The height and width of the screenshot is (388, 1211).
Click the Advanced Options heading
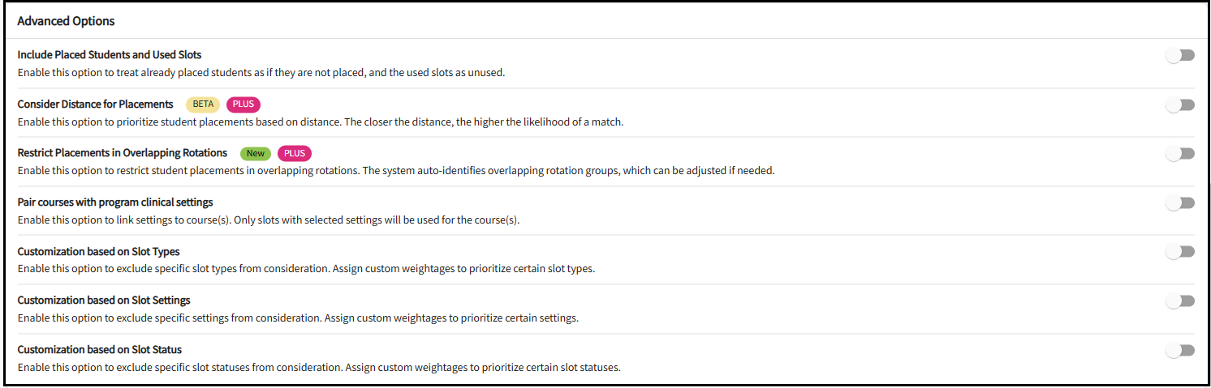66,21
